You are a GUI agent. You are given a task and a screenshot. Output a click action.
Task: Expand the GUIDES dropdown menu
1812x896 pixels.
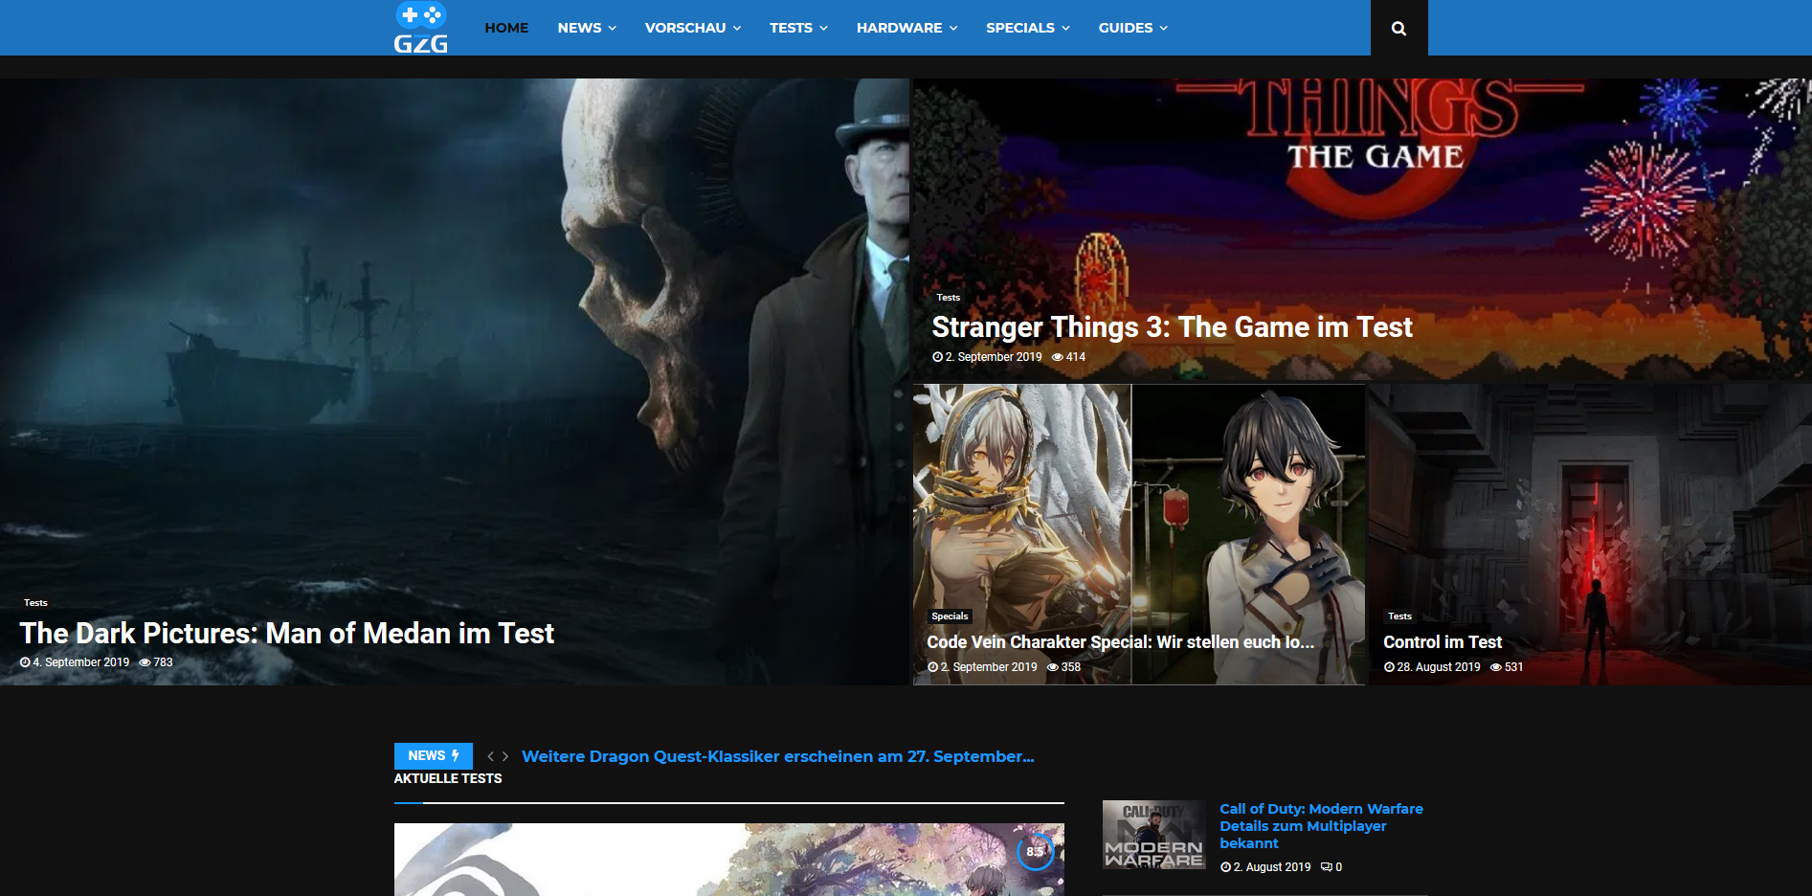point(1133,28)
